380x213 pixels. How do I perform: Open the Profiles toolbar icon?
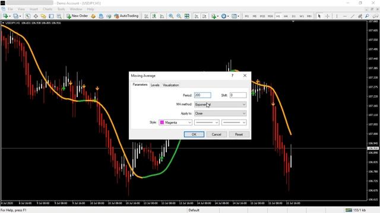coord(15,16)
